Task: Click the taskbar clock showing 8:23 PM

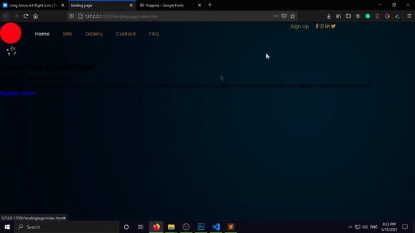Action: pyautogui.click(x=389, y=227)
